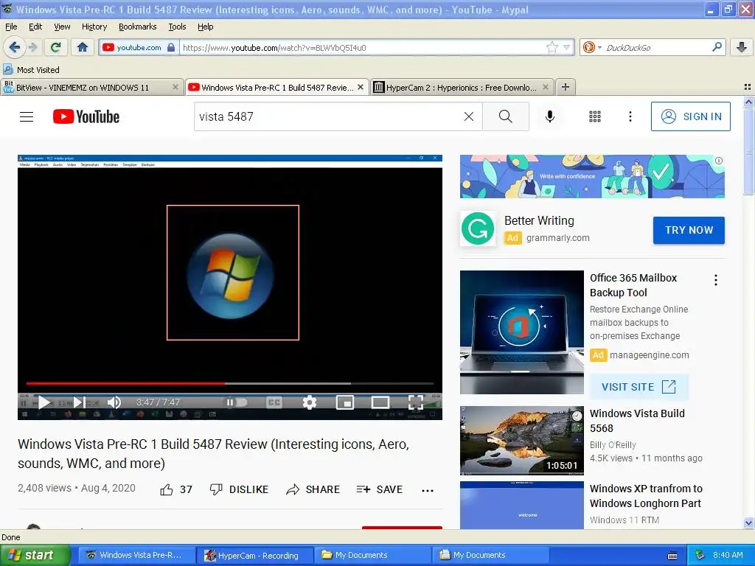Open the History menu
The width and height of the screenshot is (755, 566).
pos(94,27)
